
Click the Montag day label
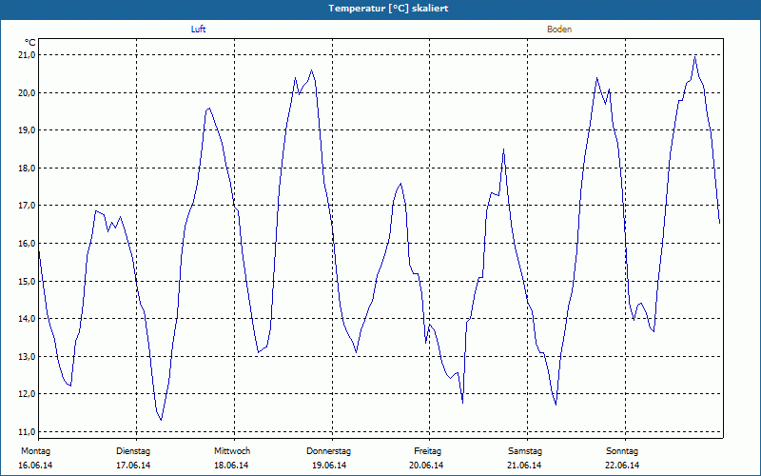tap(35, 451)
